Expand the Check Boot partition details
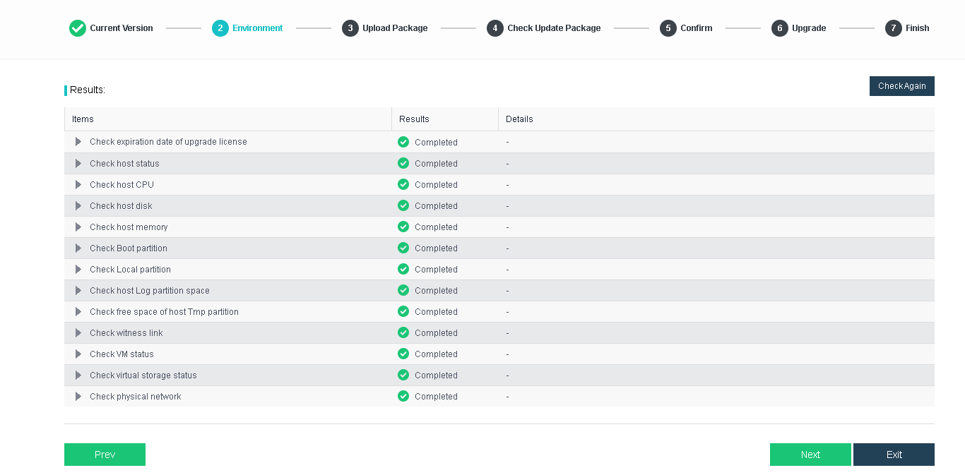This screenshot has width=965, height=475. click(x=78, y=248)
